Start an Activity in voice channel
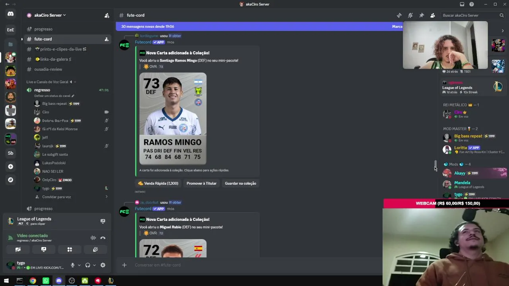Image resolution: width=509 pixels, height=286 pixels. pos(70,249)
